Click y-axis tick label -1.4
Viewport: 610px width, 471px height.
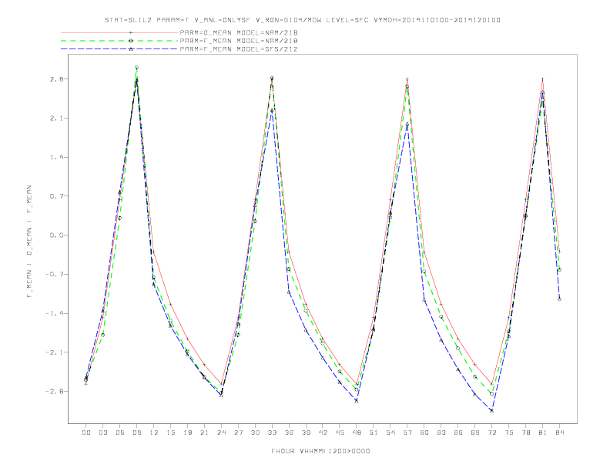[x=54, y=313]
